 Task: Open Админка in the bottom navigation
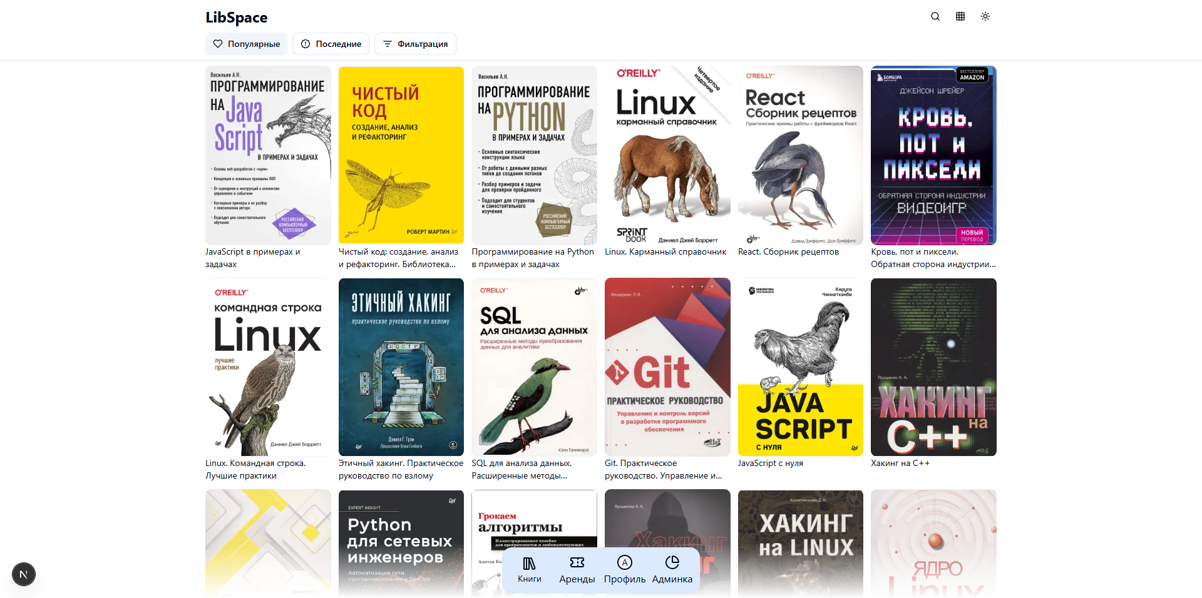click(672, 570)
